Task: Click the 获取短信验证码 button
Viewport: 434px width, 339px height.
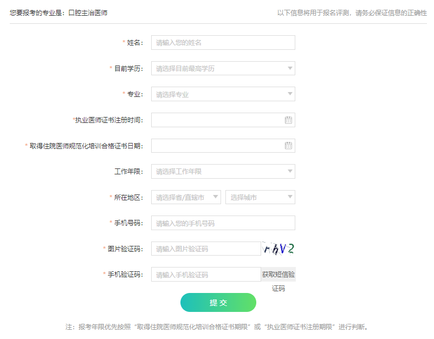Action: [x=278, y=275]
